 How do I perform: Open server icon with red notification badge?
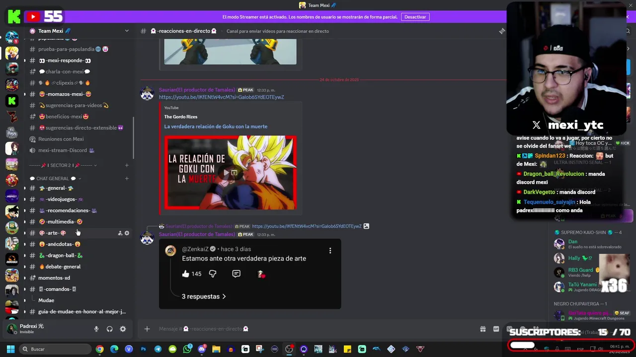[x=12, y=37]
